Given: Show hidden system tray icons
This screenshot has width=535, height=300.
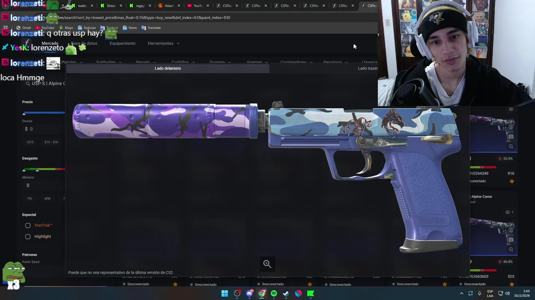Looking at the screenshot, I should tap(461, 294).
